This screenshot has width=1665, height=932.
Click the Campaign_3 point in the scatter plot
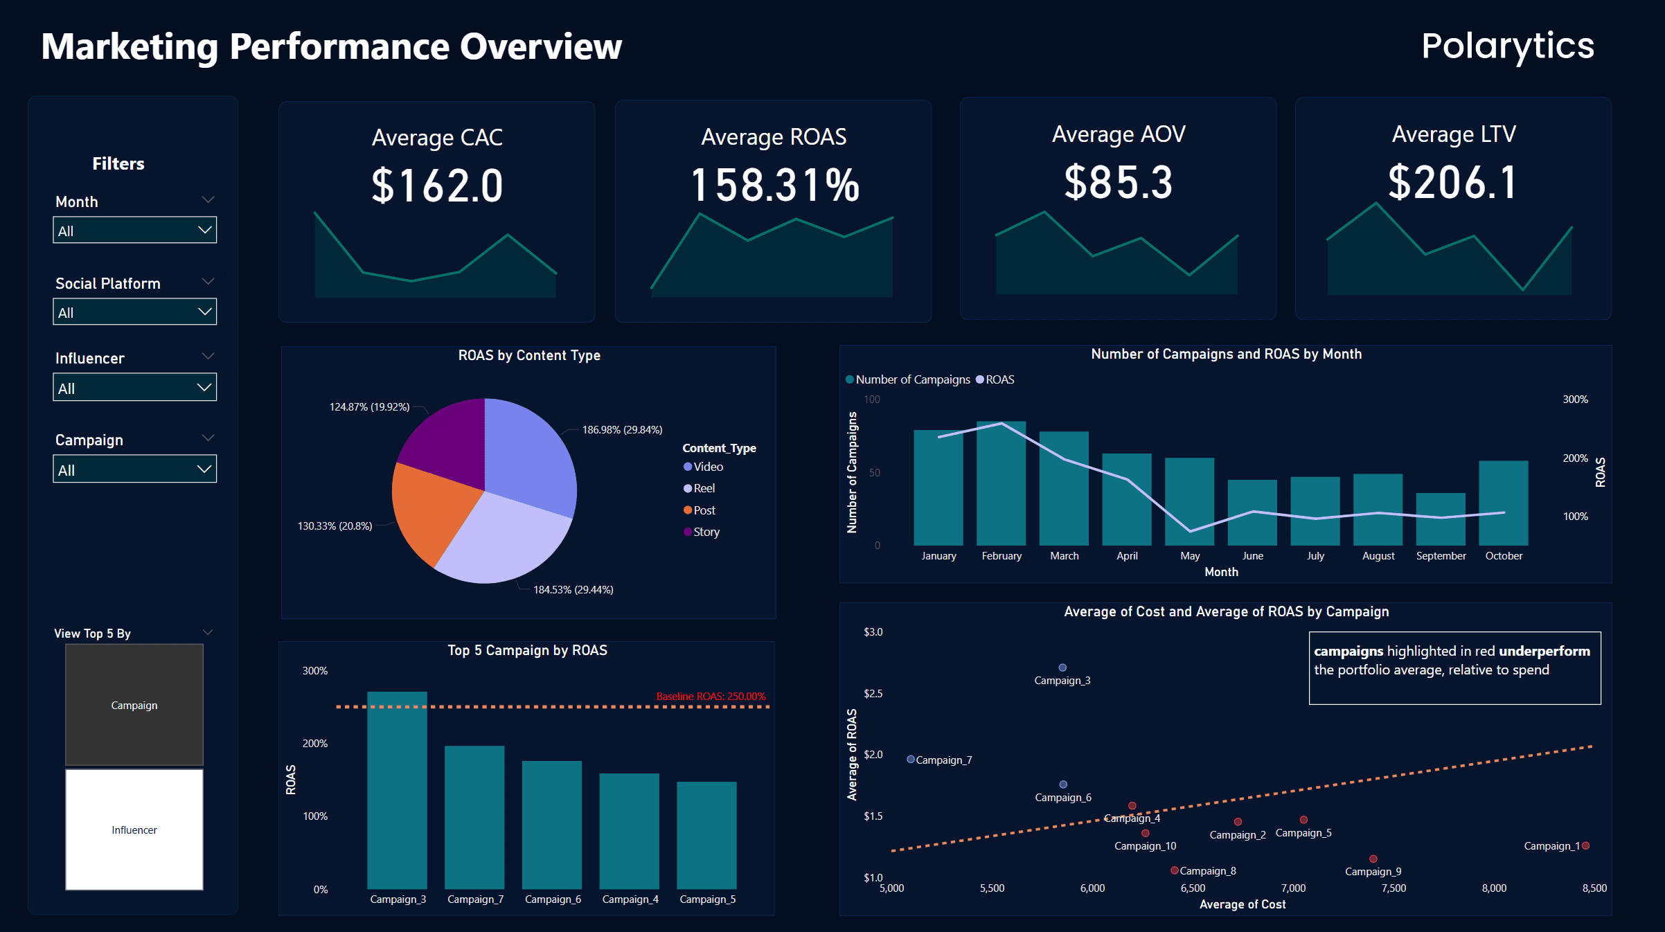pos(1062,667)
